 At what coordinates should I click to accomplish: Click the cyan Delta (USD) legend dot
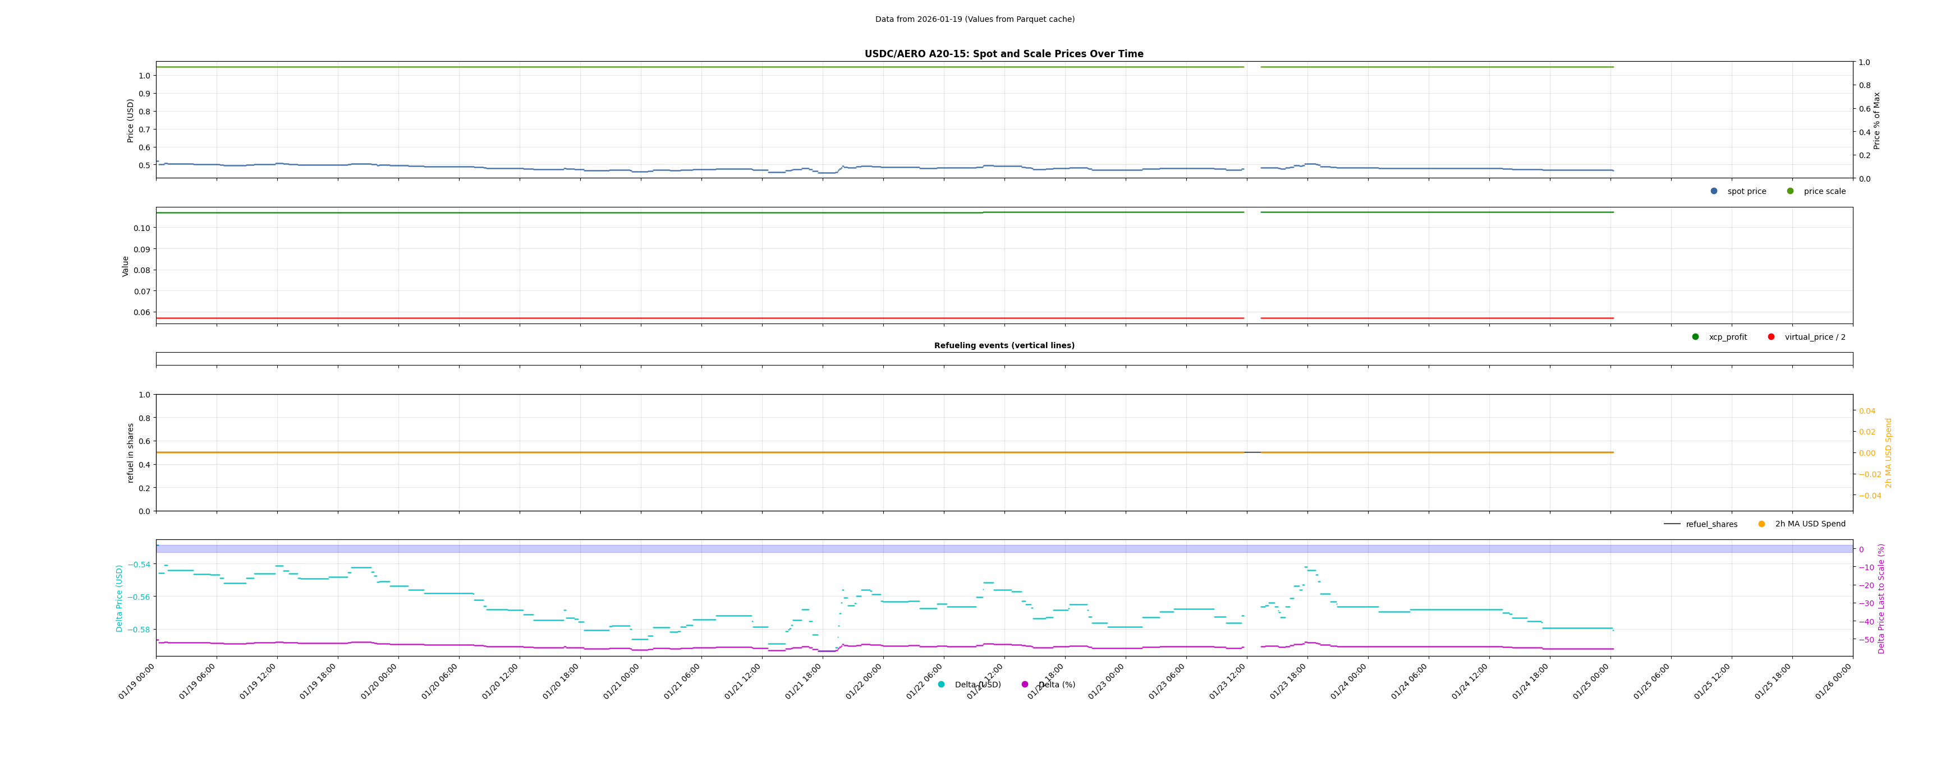coord(942,685)
